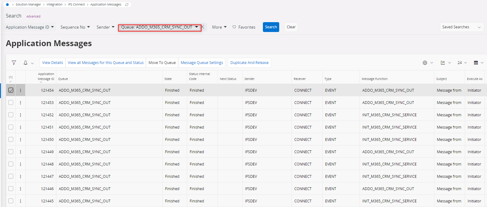This screenshot has height=207, width=487.
Task: Sort by the Queue column header
Action: [x=63, y=79]
